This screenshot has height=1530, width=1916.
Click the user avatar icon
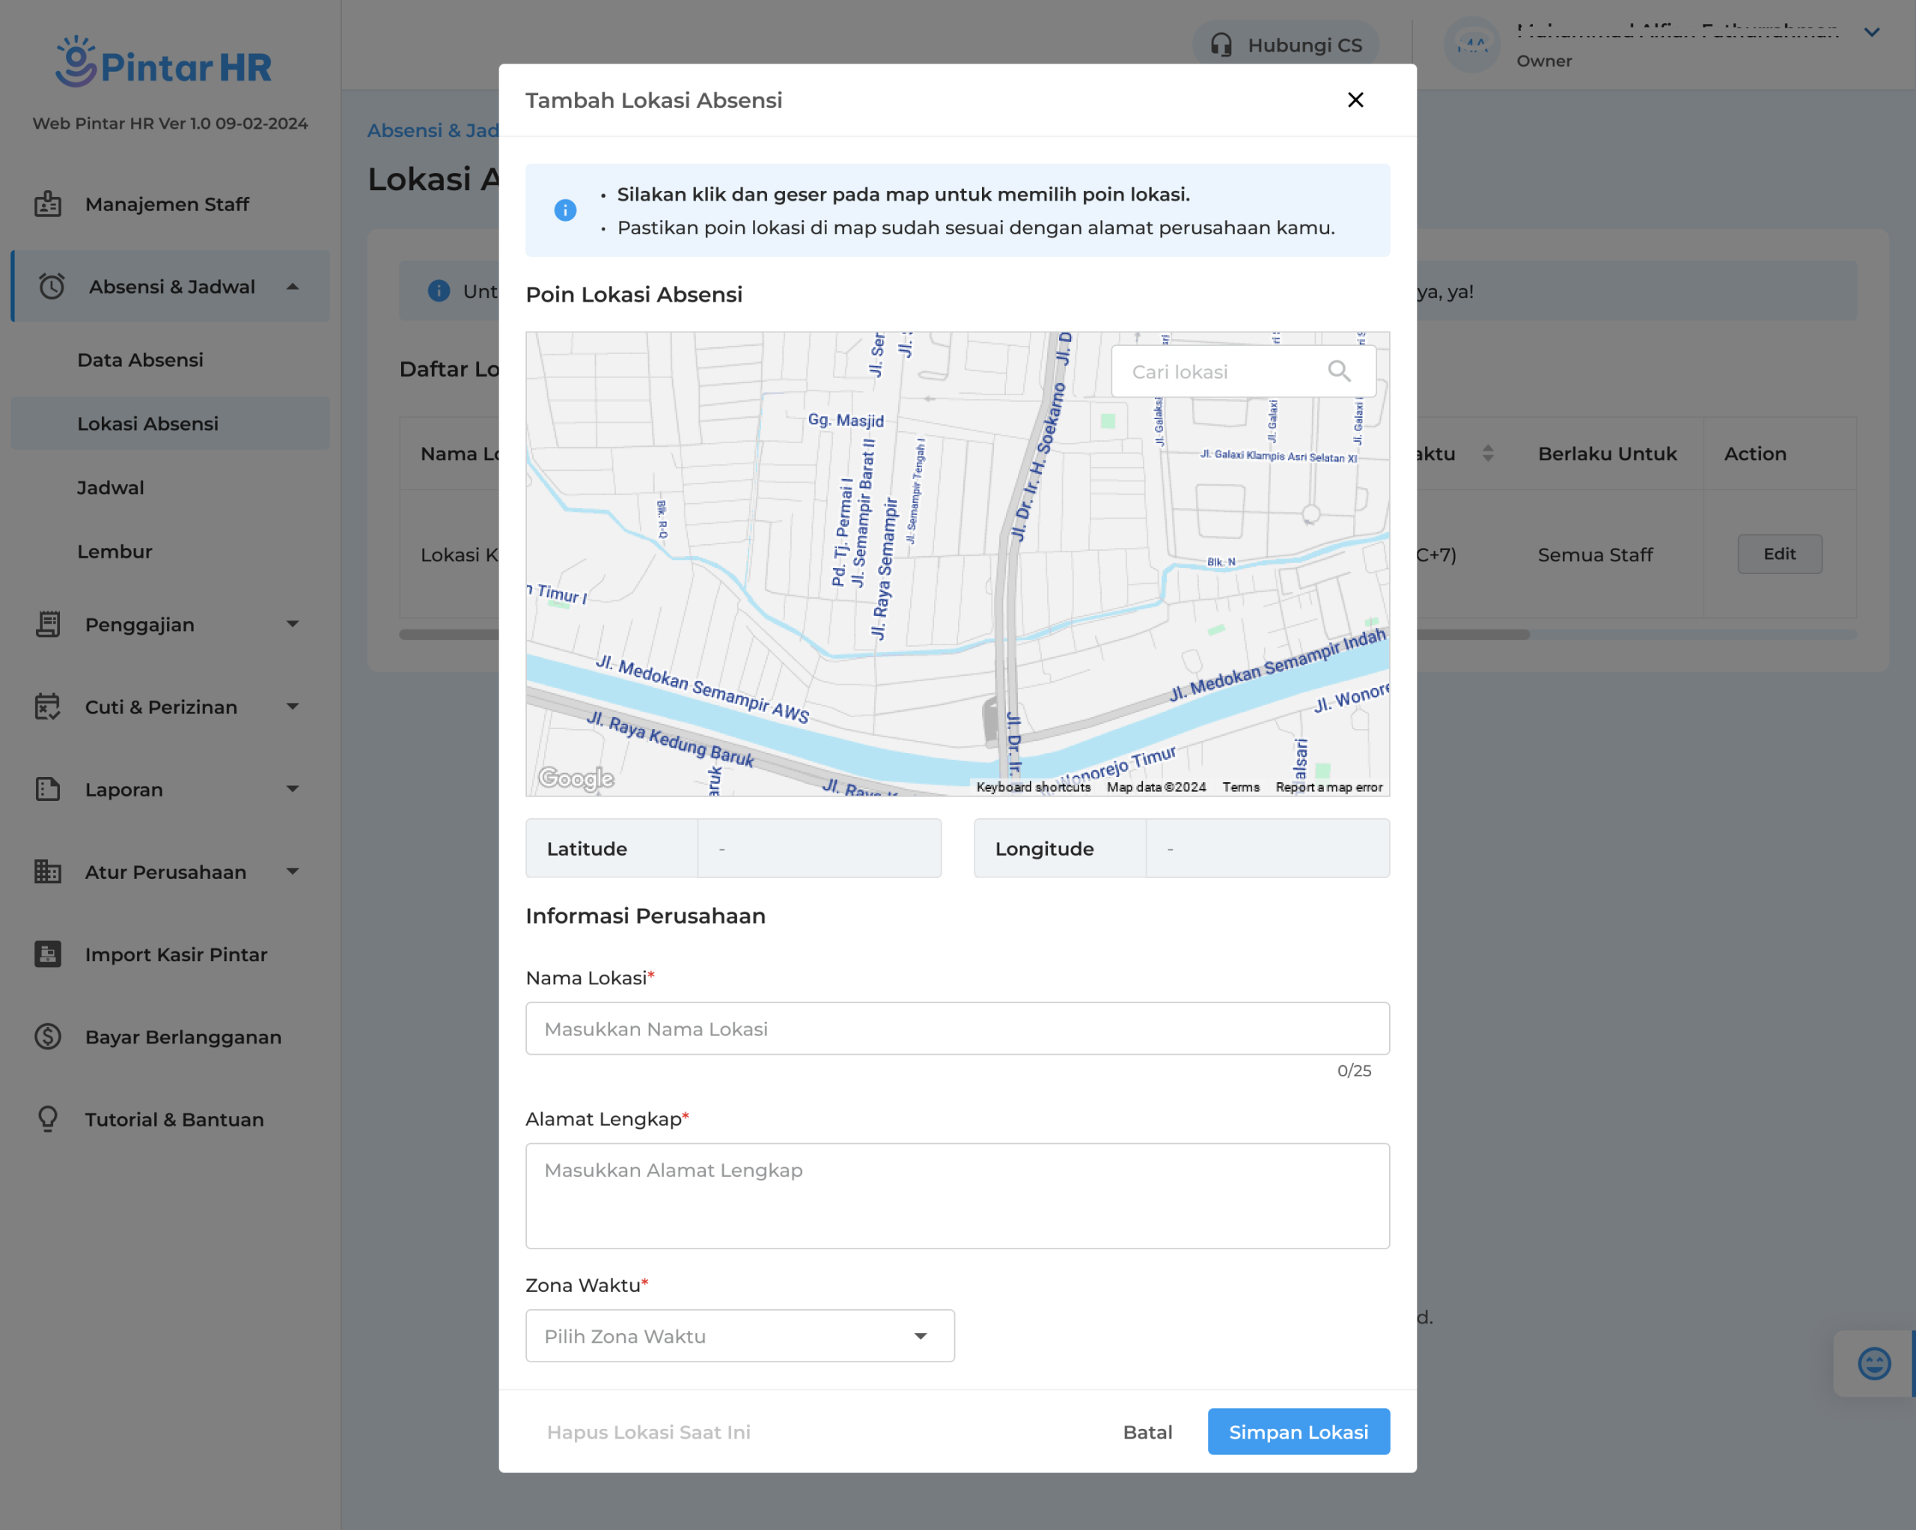(1472, 44)
